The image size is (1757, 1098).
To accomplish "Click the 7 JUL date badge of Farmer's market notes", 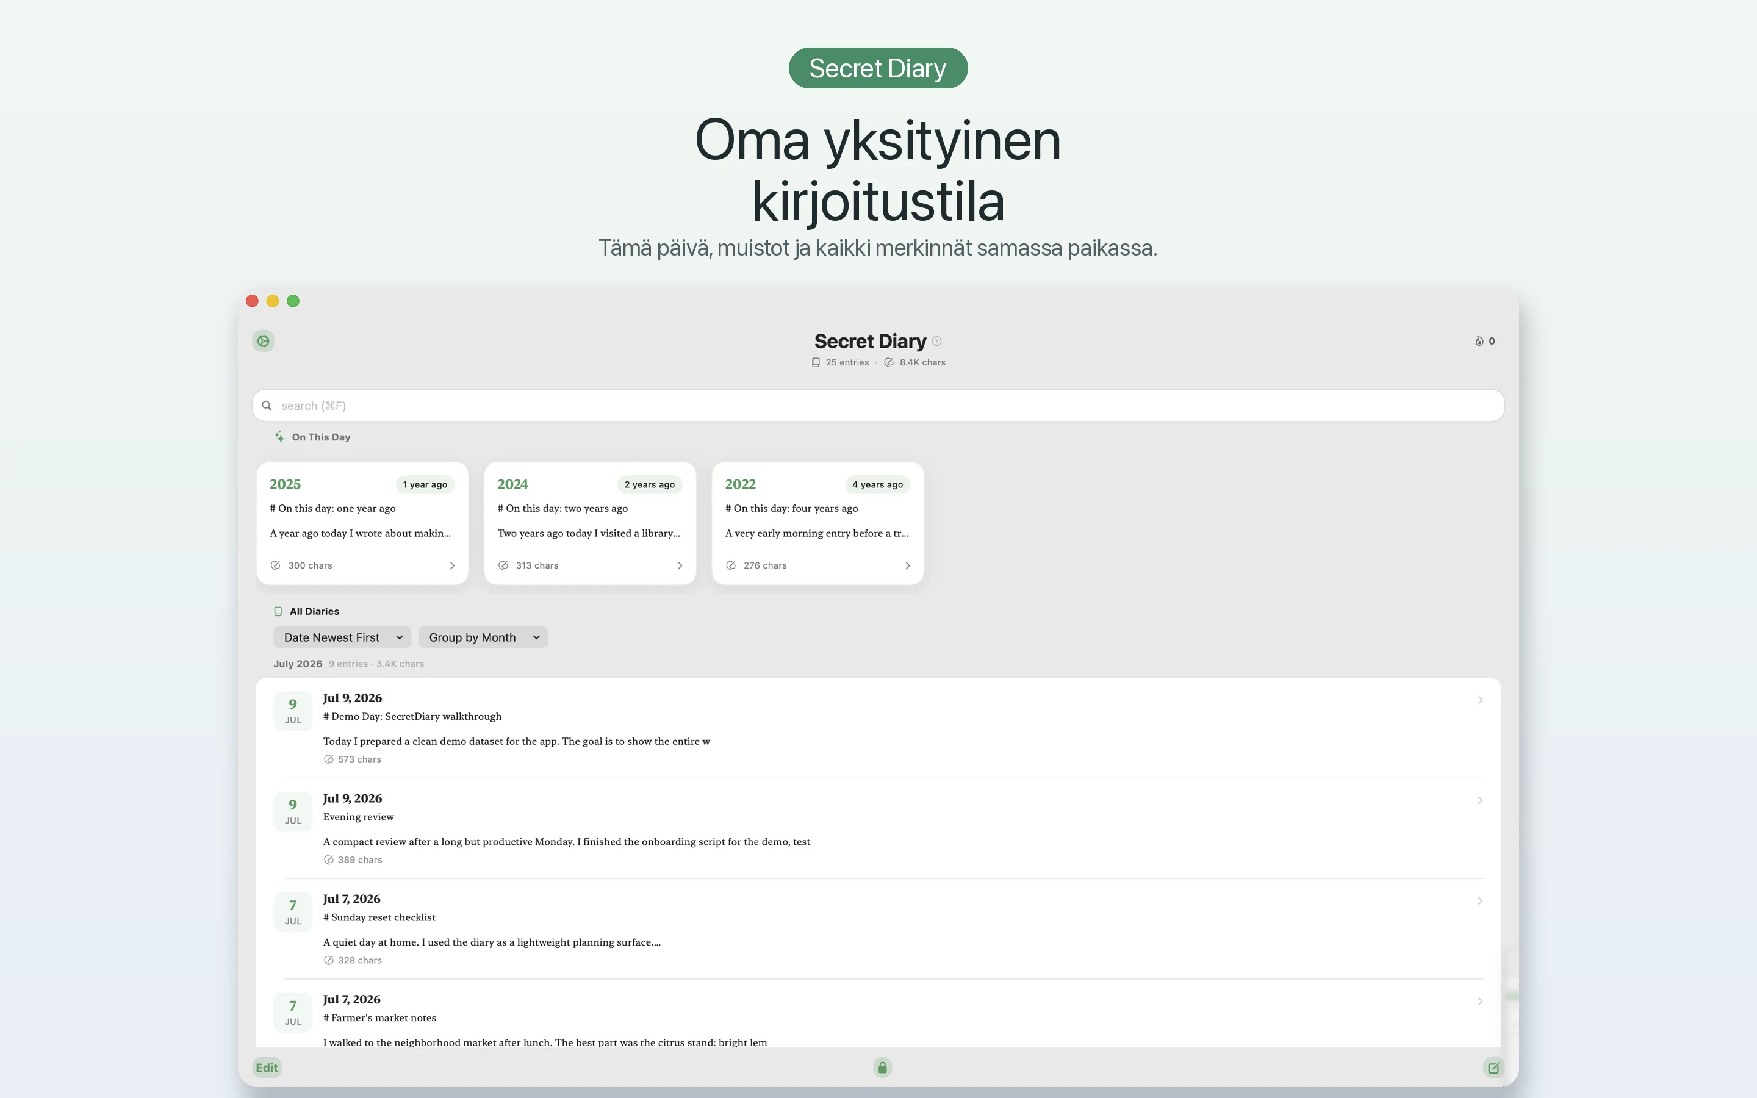I will [x=293, y=1013].
